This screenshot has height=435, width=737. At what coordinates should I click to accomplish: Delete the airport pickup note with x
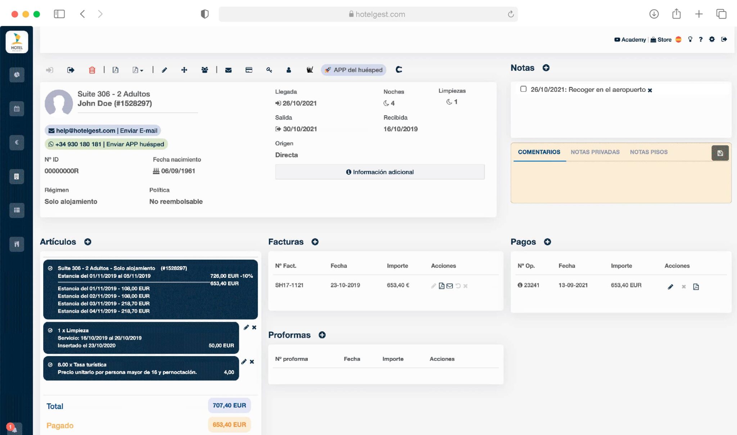[x=650, y=90]
